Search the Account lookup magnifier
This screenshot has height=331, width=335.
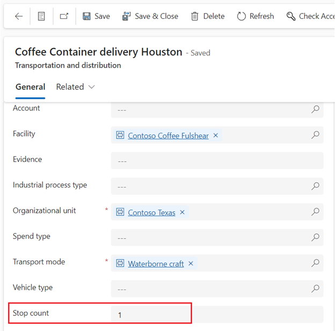pyautogui.click(x=315, y=109)
